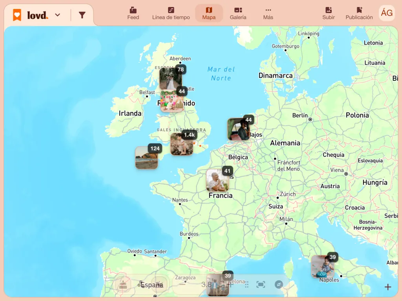Click the Fráncfort del Meno label
This screenshot has width=402, height=301.
coord(289,166)
